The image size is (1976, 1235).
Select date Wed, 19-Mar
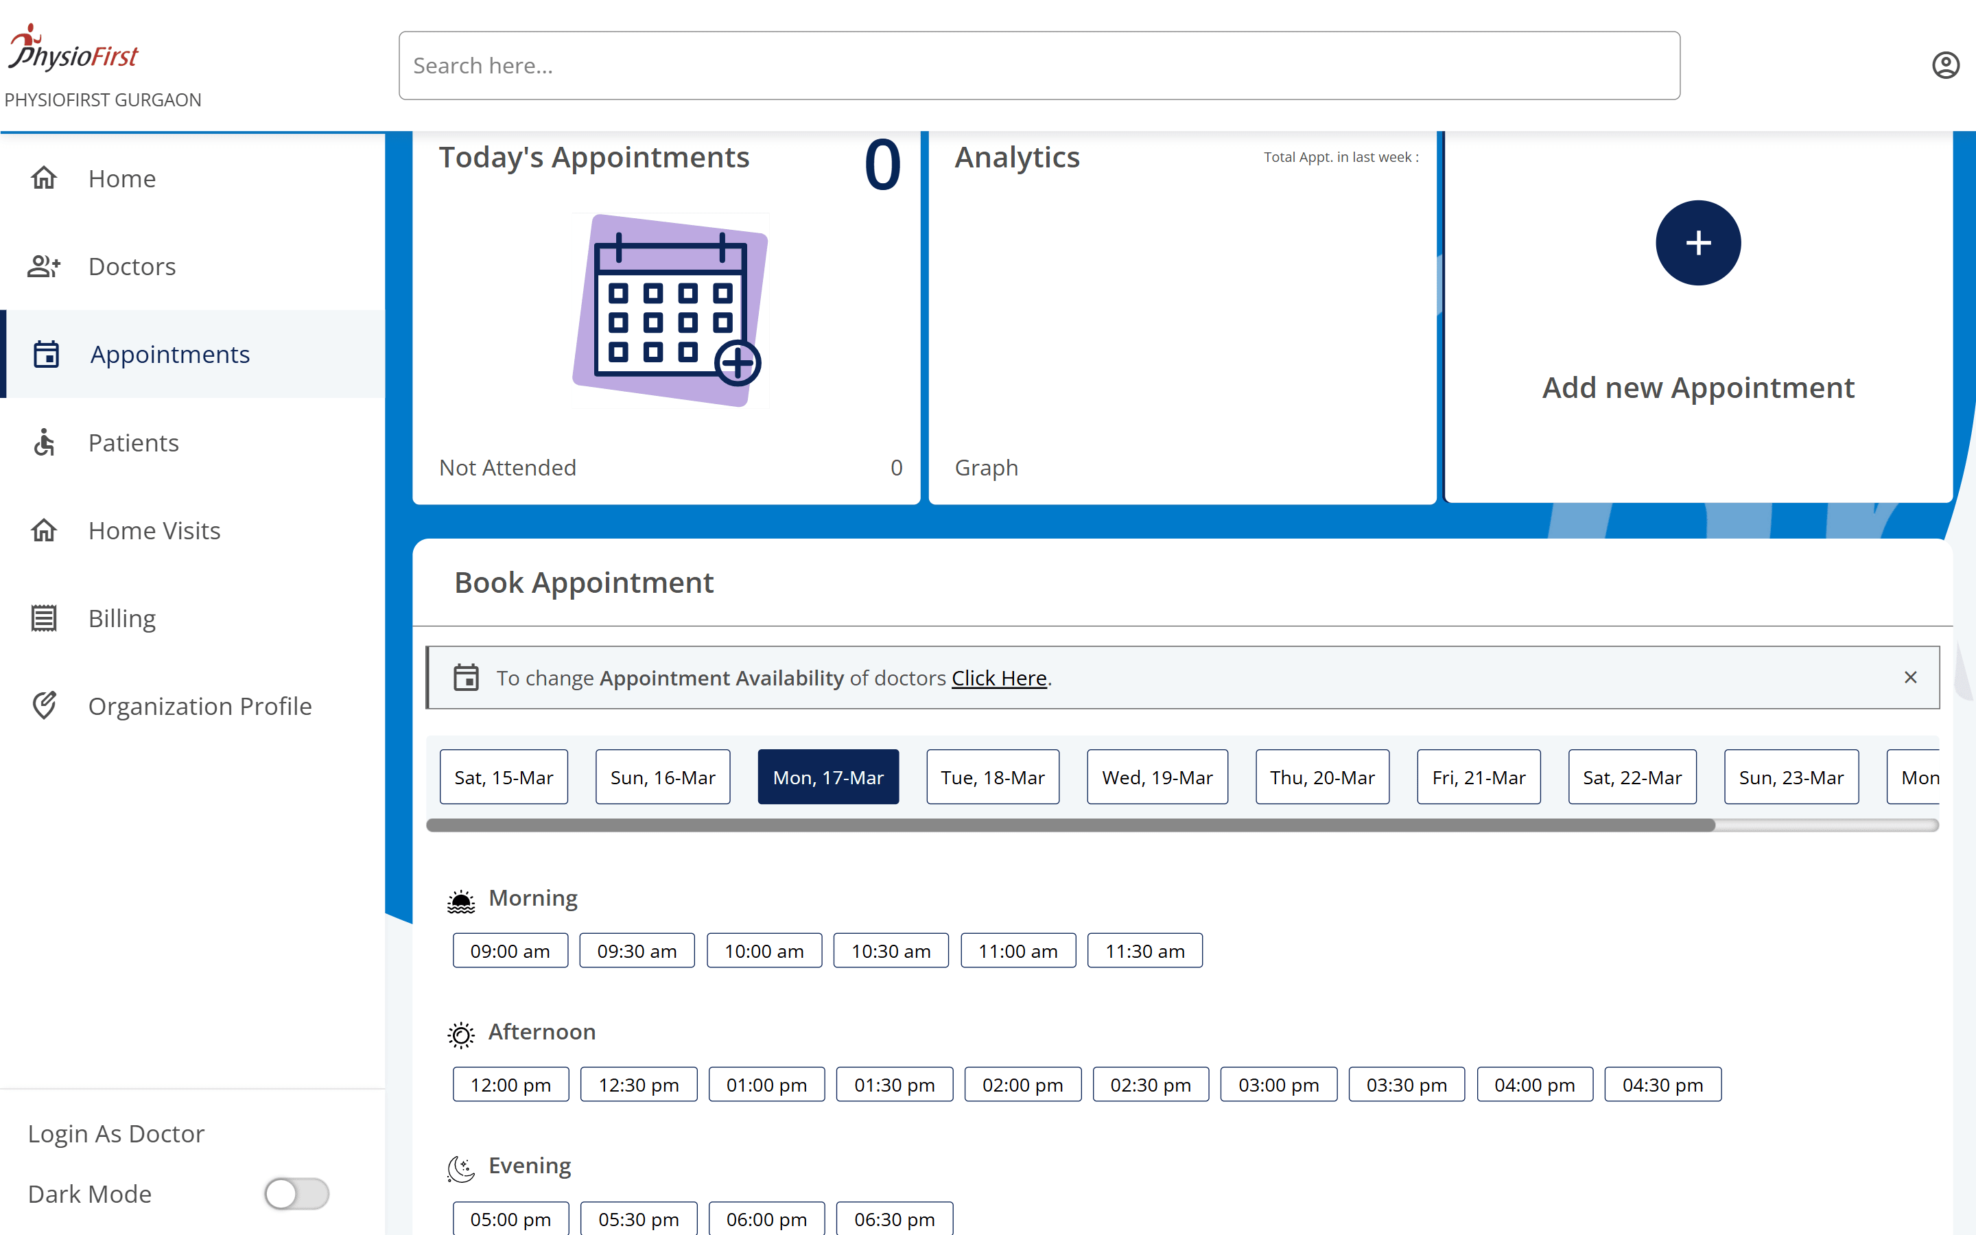(1157, 777)
